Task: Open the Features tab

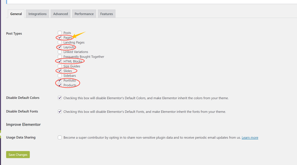Action: pos(106,14)
